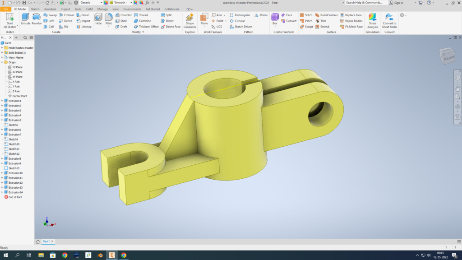Image resolution: width=462 pixels, height=260 pixels.
Task: Select the Hole tool
Action: coord(98,19)
